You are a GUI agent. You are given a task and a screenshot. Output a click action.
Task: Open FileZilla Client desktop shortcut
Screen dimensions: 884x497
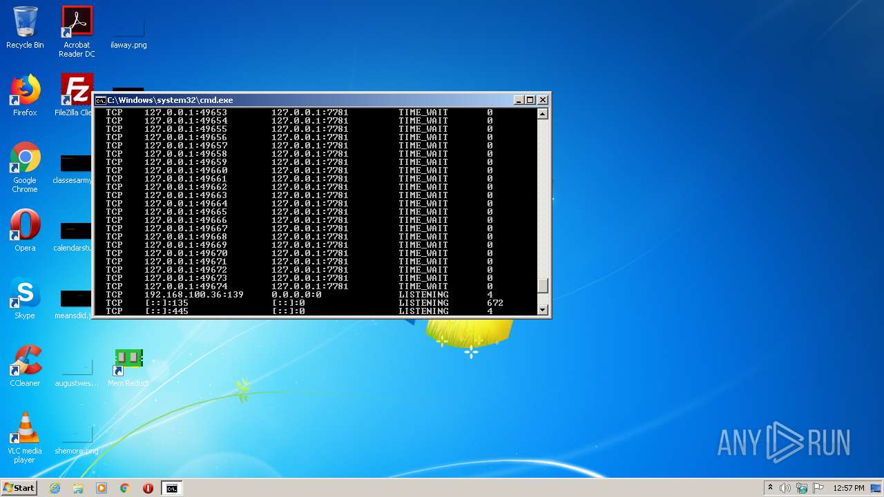(x=74, y=96)
